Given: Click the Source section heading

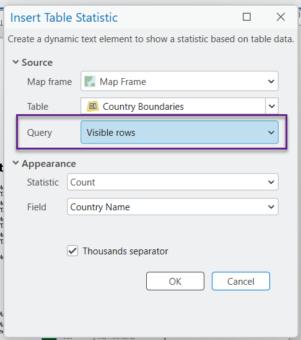Looking at the screenshot, I should (x=37, y=63).
